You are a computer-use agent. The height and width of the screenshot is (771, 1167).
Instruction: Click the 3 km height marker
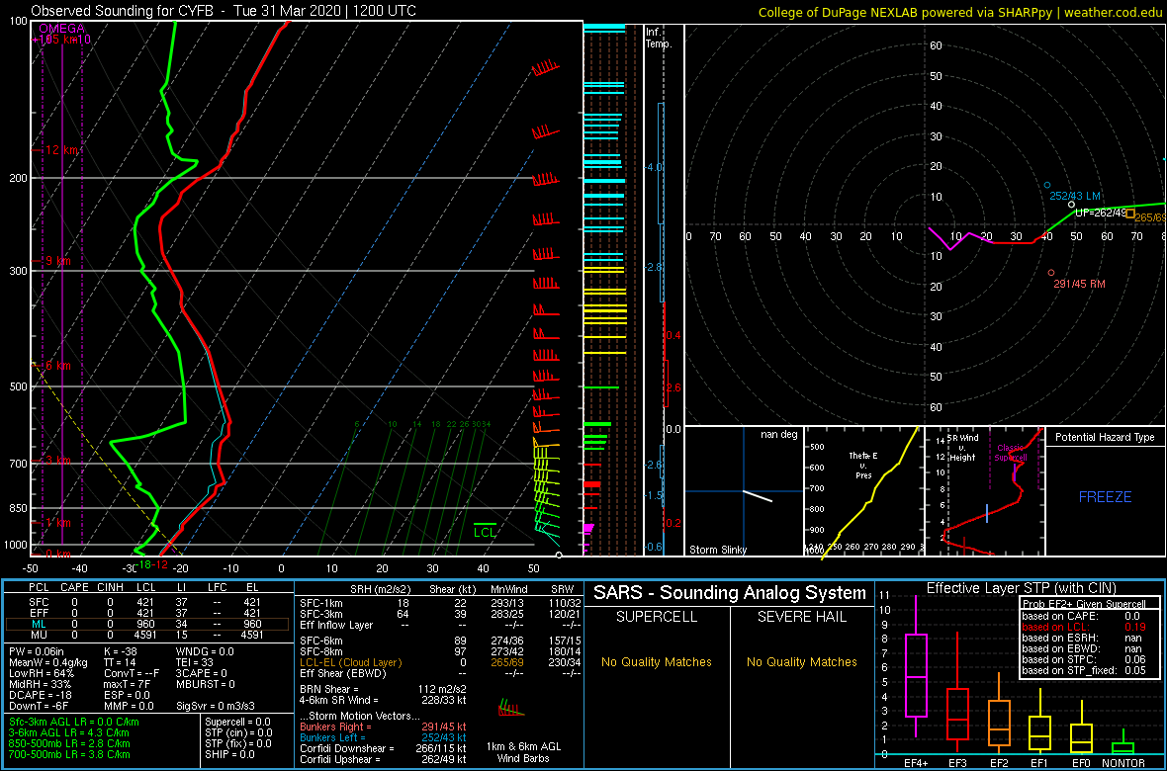54,461
